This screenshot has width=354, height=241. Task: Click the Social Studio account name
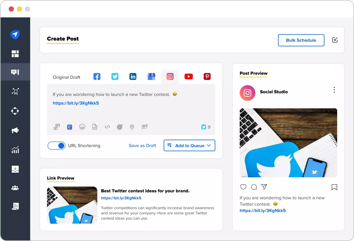click(x=274, y=92)
